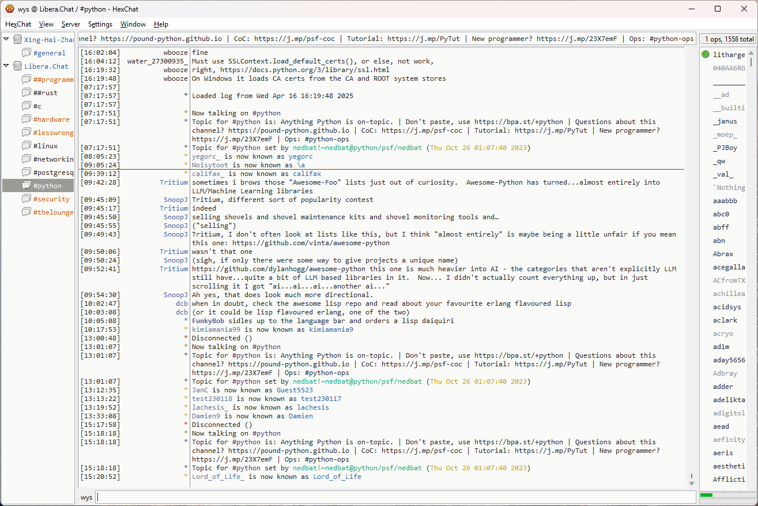Click the #hardware channel icon
Viewport: 758px width, 506px height.
point(27,119)
